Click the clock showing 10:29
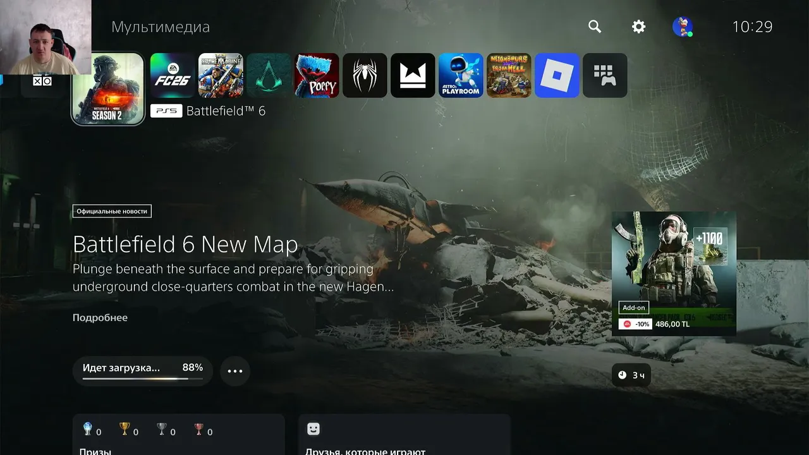The width and height of the screenshot is (809, 455). (752, 27)
